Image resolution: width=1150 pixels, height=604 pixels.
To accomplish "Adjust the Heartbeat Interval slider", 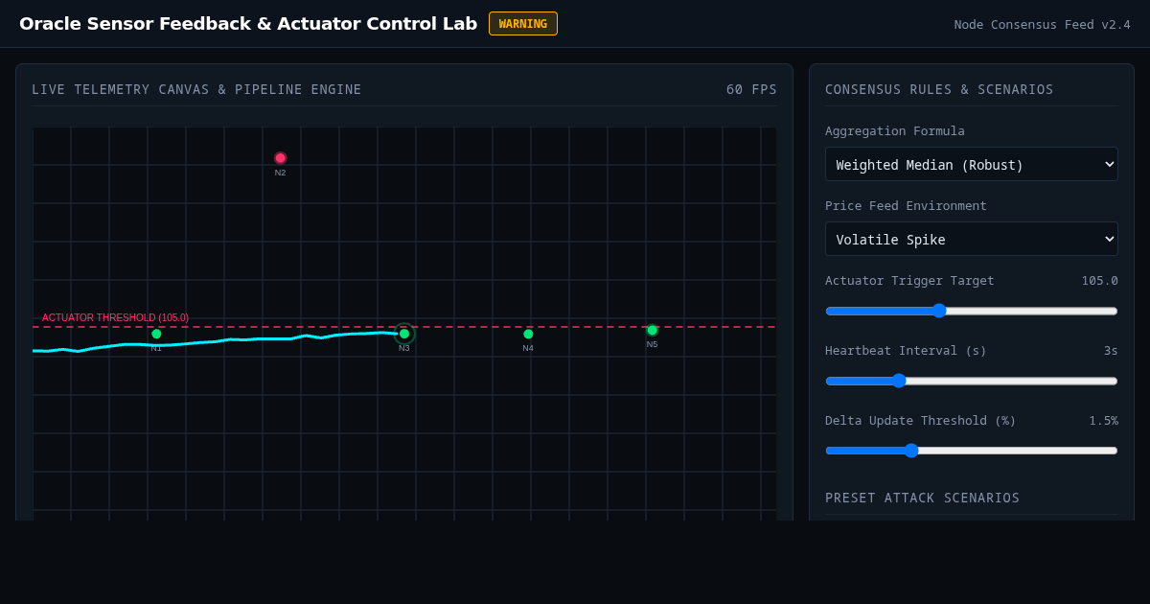I will click(x=971, y=381).
